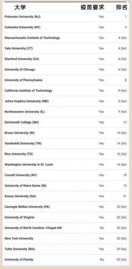Select rank 21 of Emory University

coord(125,196)
